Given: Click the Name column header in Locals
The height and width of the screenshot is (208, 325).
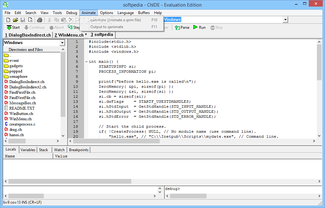Looking at the screenshot, I should [28, 156].
